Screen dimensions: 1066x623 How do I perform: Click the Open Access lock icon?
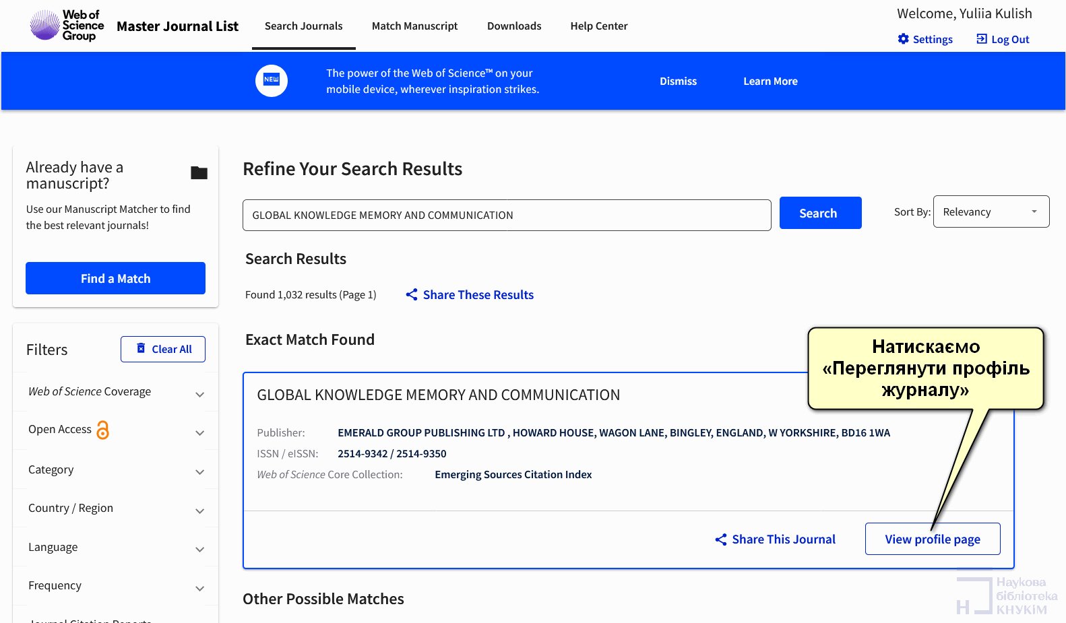click(102, 430)
